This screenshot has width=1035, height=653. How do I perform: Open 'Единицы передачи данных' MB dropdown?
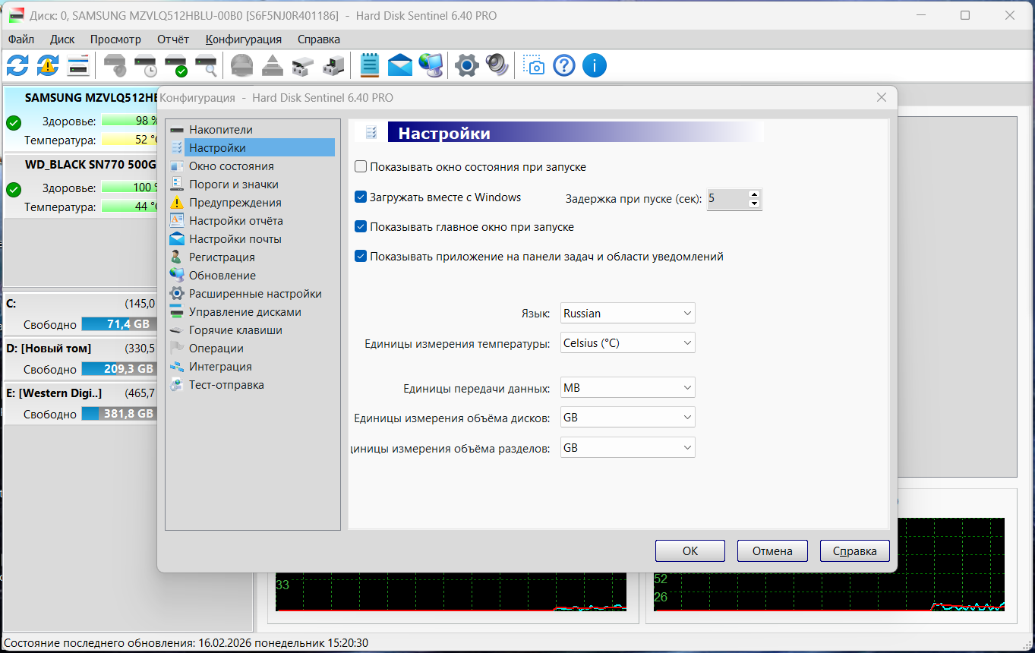pyautogui.click(x=627, y=388)
